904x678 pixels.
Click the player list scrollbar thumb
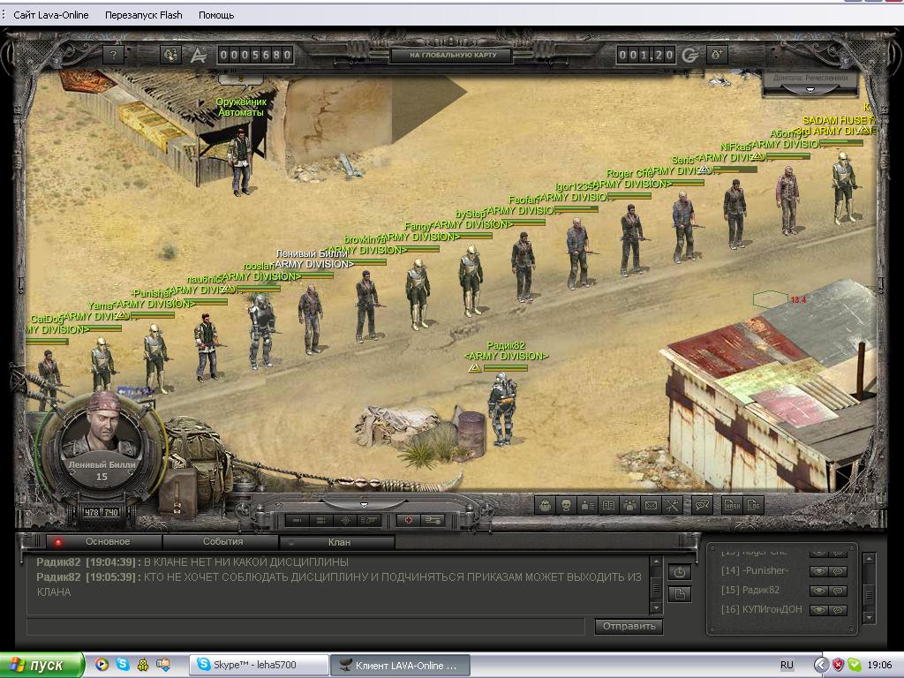[x=870, y=594]
